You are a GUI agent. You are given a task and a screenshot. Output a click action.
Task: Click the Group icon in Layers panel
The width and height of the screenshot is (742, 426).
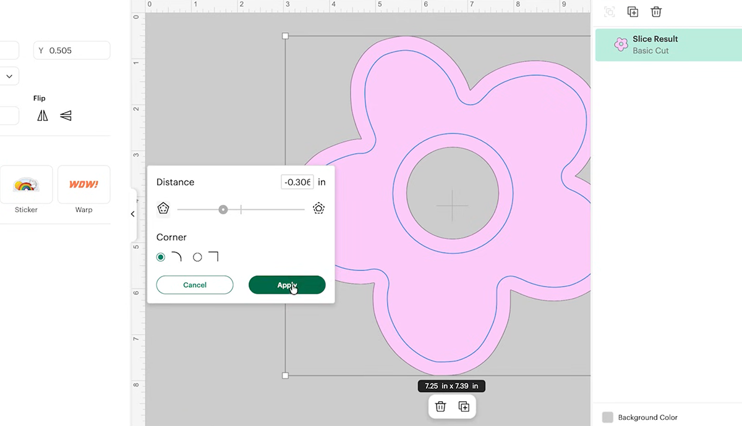tap(610, 12)
